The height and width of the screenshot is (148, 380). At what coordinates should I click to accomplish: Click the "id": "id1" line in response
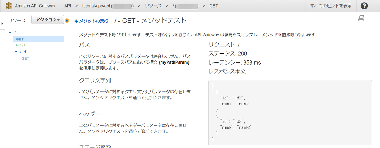click(x=233, y=98)
